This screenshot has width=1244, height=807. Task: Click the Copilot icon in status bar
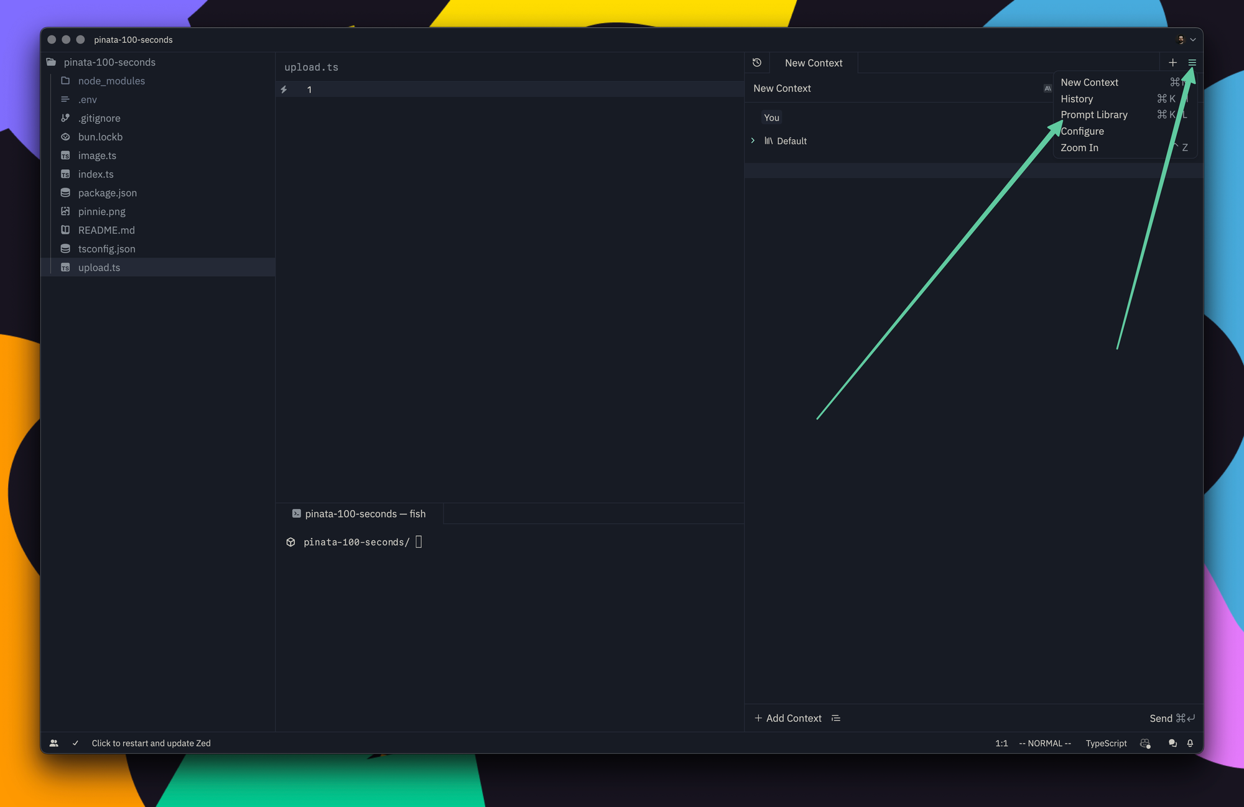click(x=1145, y=743)
